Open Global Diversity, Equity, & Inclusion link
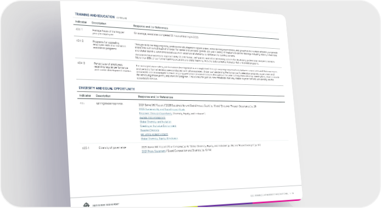The height and width of the screenshot is (208, 381). tap(159, 138)
